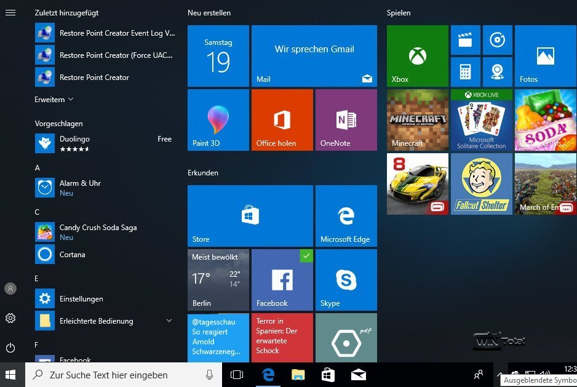Screen dimensions: 577x387
Task: Open the Skype tile
Action: (x=346, y=280)
